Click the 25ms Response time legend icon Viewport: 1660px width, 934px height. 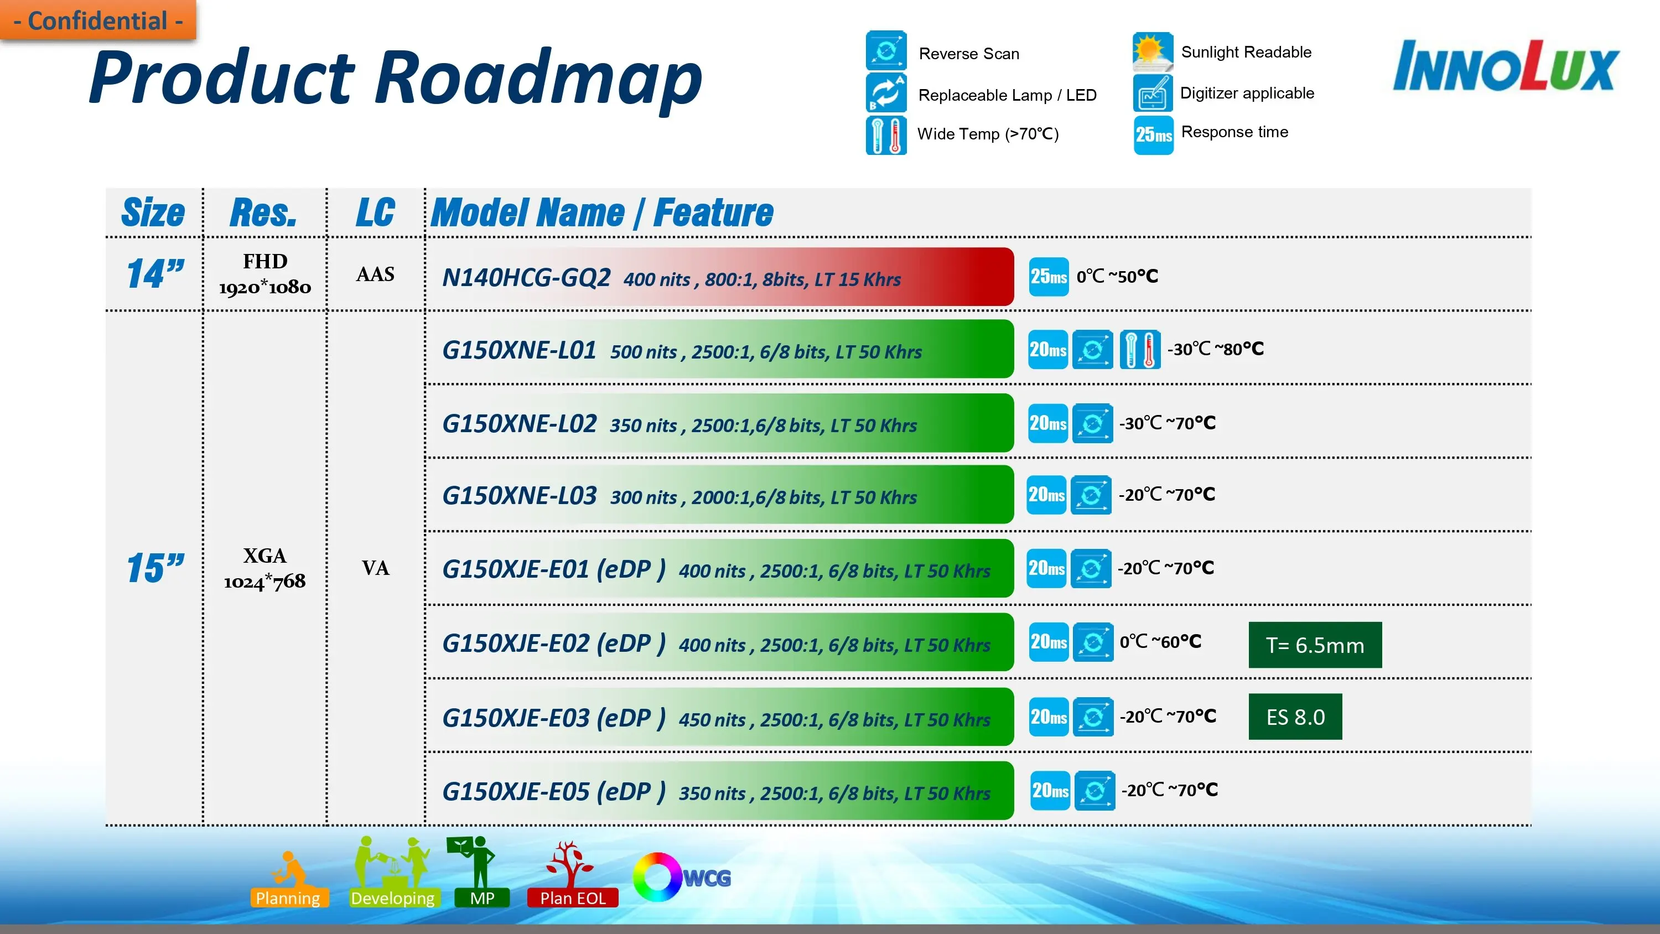[1154, 134]
